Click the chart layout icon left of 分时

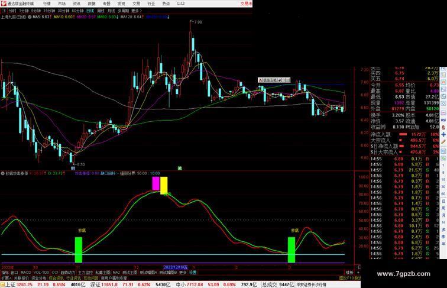tap(4, 11)
